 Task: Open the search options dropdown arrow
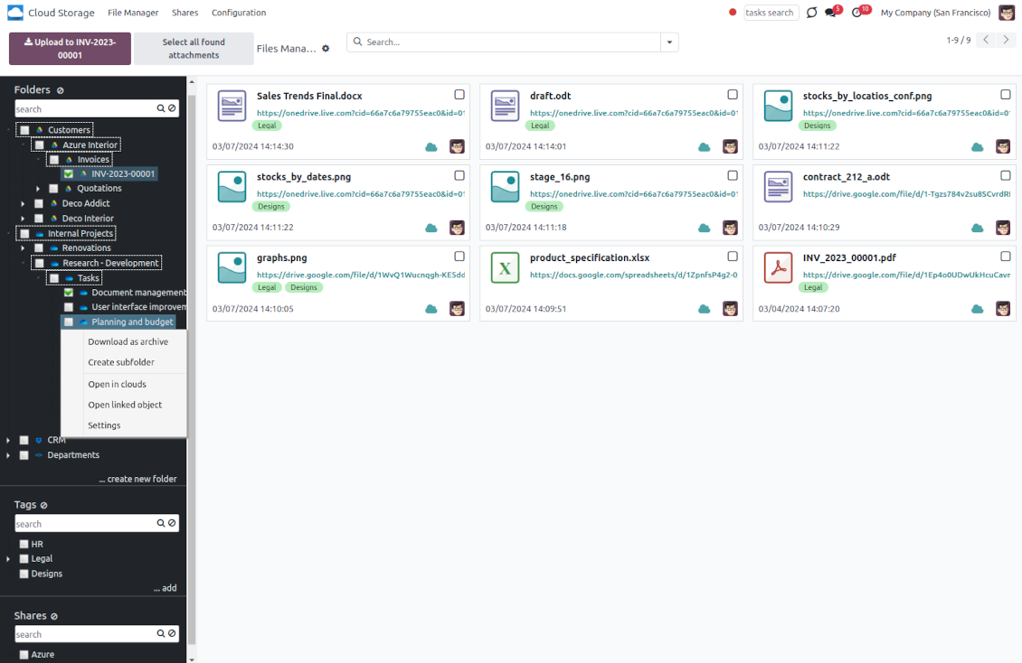[669, 42]
